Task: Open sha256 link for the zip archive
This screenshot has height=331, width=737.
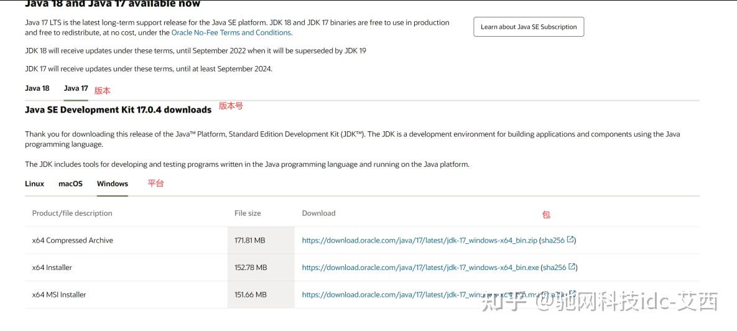Action: pyautogui.click(x=554, y=240)
